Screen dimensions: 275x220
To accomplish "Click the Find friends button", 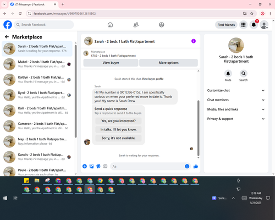I will 226,25.
